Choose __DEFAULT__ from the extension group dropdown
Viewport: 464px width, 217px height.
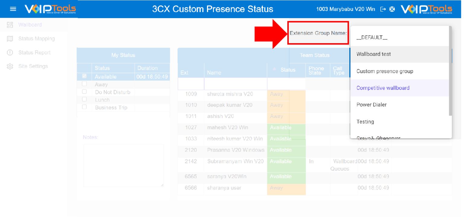(x=372, y=37)
